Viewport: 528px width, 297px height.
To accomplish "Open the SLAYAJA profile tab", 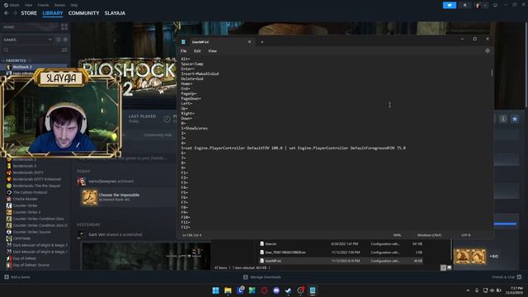I will click(115, 13).
